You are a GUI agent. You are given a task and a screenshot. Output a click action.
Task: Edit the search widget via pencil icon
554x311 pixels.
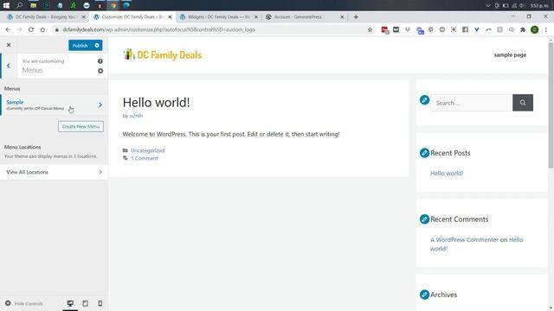point(425,100)
